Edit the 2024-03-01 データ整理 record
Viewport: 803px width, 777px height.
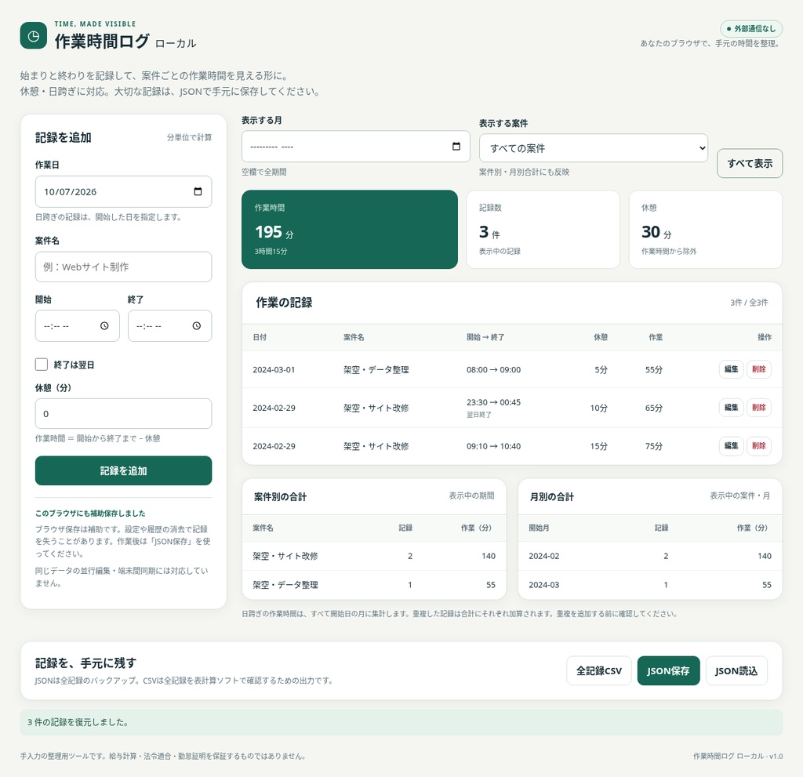tap(731, 369)
